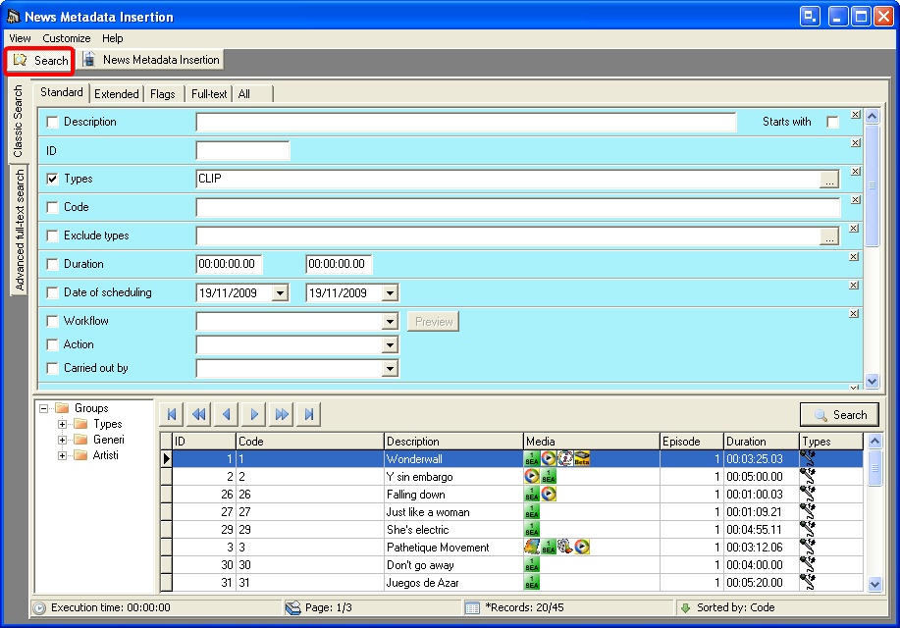Skip forward several pages with double-right arrow

point(282,415)
